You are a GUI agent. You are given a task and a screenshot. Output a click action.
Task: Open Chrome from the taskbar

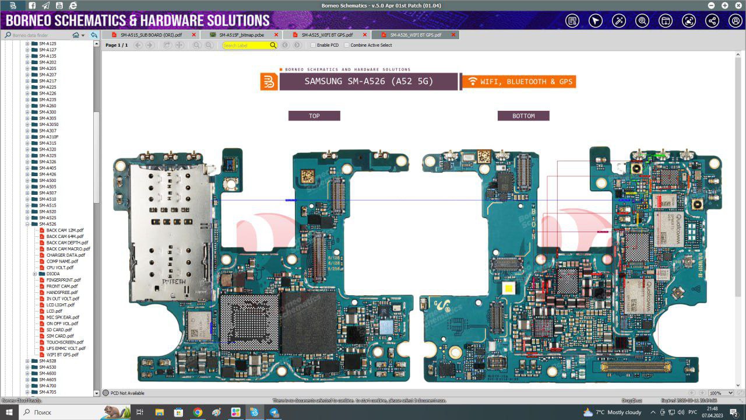[x=198, y=412]
